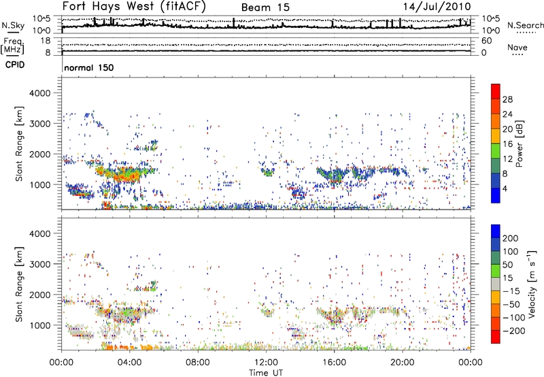Click the 'Nave' legend label
This screenshot has height=377, width=544.
(x=517, y=48)
